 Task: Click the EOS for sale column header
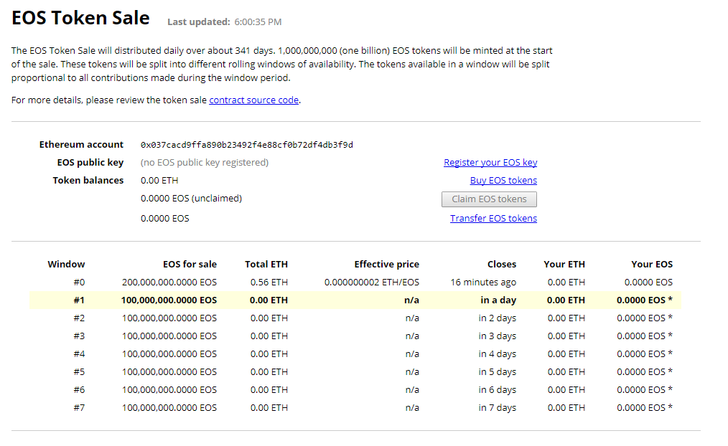coord(190,265)
